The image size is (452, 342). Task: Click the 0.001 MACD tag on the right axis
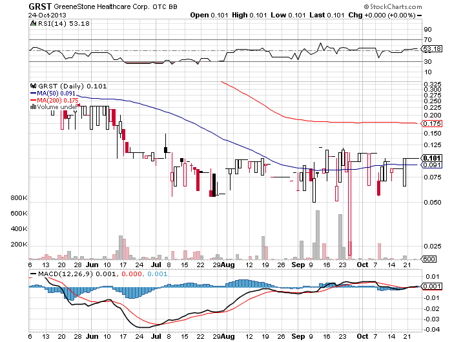[431, 286]
